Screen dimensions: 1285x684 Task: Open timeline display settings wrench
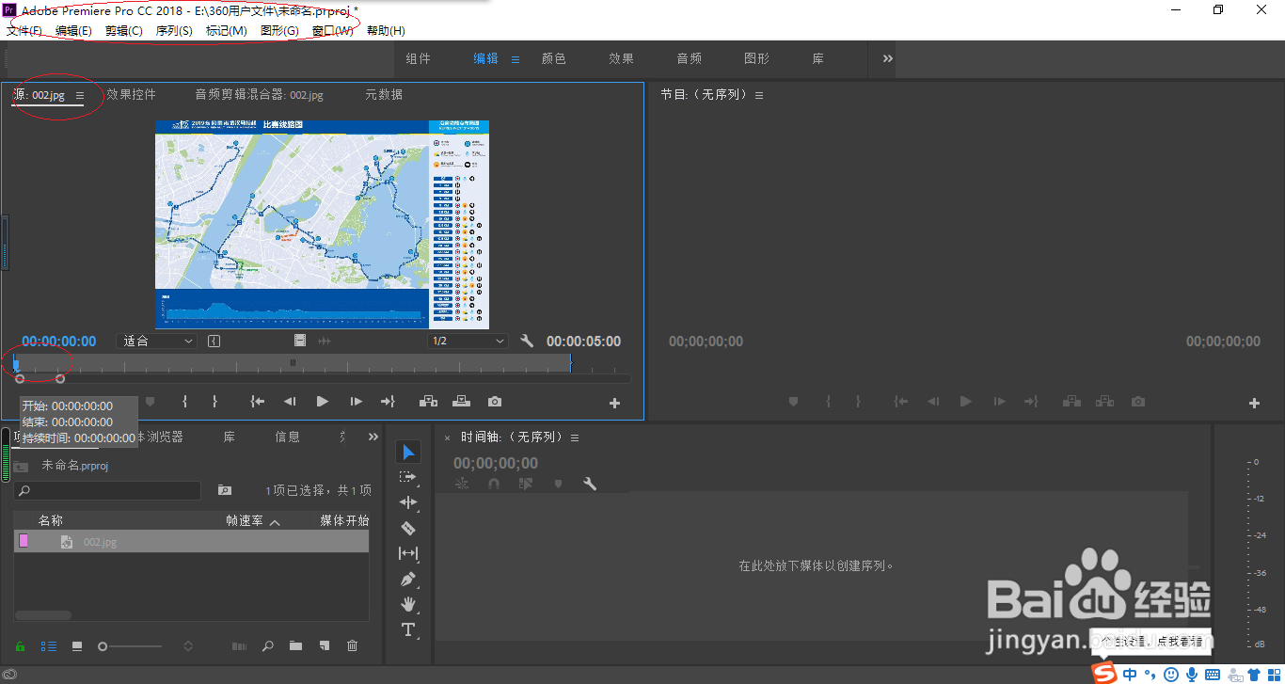pos(590,484)
